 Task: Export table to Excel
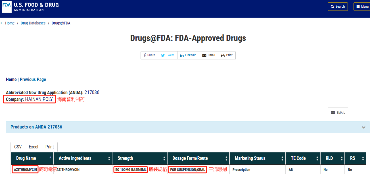(34, 147)
